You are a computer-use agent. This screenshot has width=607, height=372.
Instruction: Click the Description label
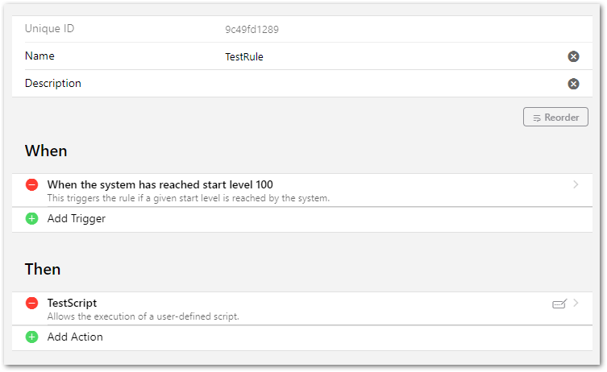53,84
